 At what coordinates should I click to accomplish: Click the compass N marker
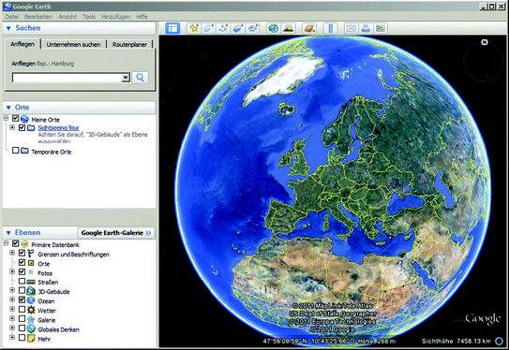click(x=485, y=42)
